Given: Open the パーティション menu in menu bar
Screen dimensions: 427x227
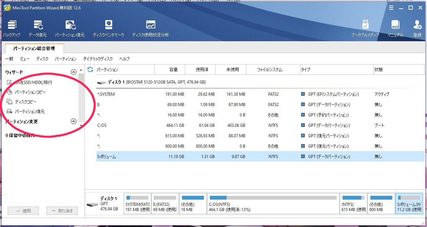Looking at the screenshot, I should [x=65, y=59].
